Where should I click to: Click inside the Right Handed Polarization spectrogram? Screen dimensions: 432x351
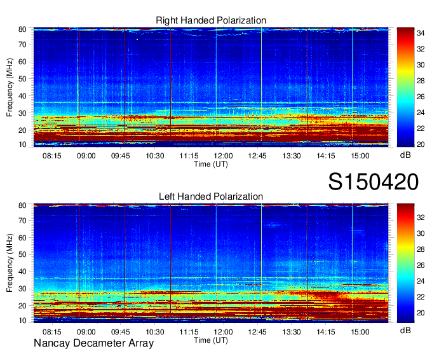[211, 87]
